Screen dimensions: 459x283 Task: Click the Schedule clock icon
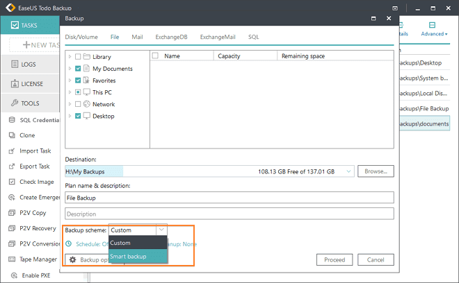point(68,243)
